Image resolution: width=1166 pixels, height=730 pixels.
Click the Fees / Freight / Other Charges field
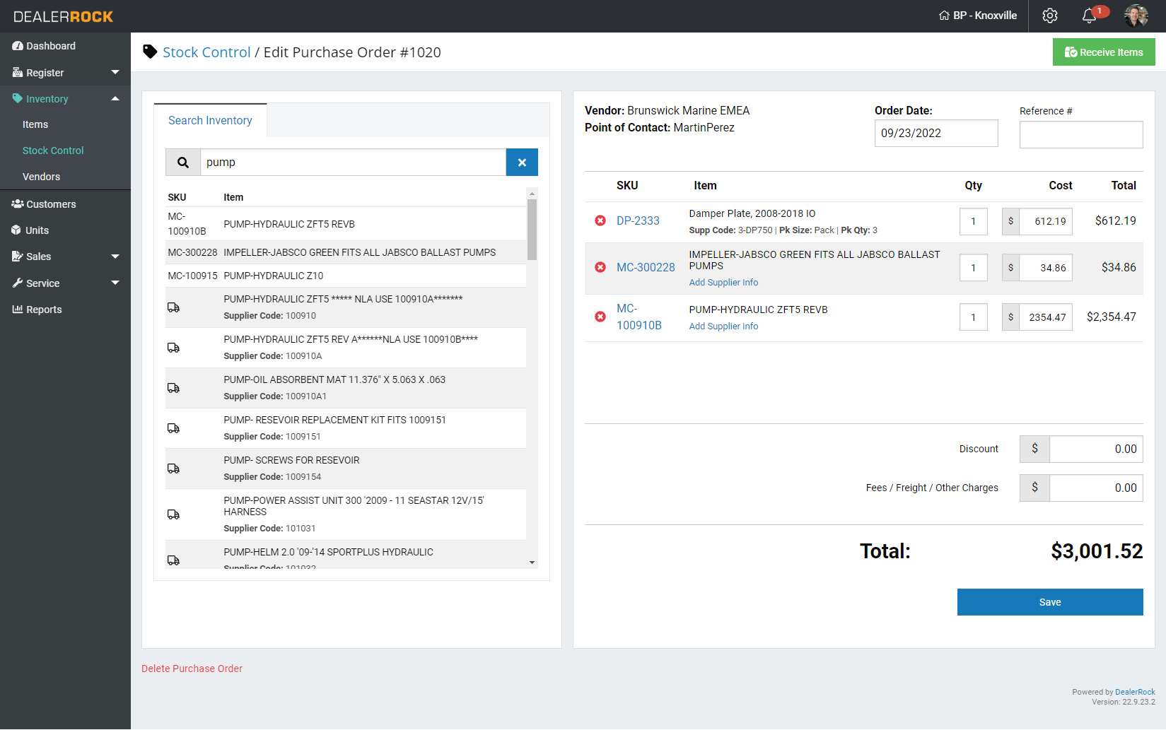coord(1096,488)
